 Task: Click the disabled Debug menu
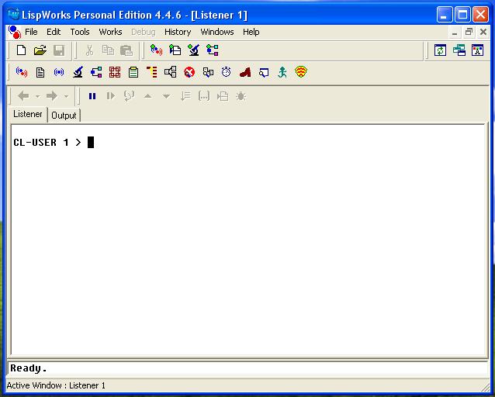click(x=144, y=32)
